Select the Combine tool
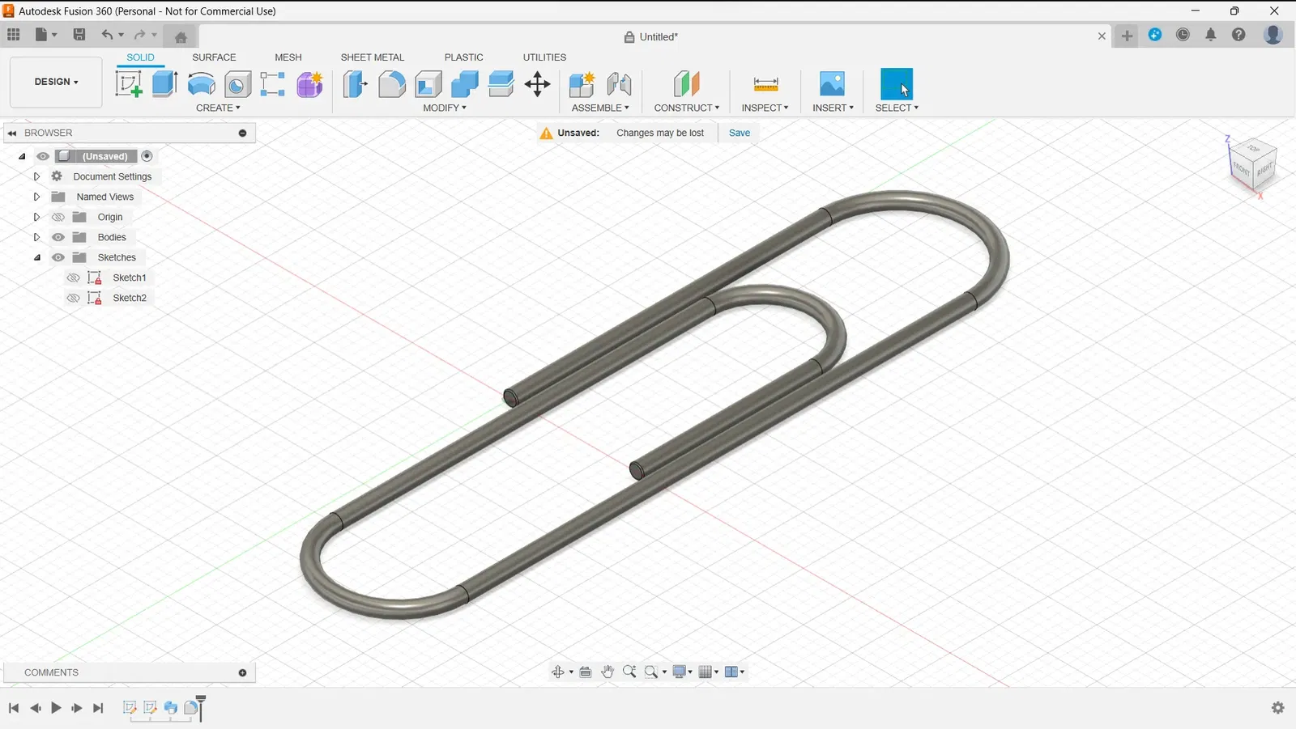This screenshot has width=1296, height=729. click(465, 84)
